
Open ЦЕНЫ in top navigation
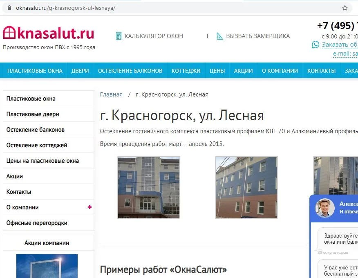click(x=217, y=71)
